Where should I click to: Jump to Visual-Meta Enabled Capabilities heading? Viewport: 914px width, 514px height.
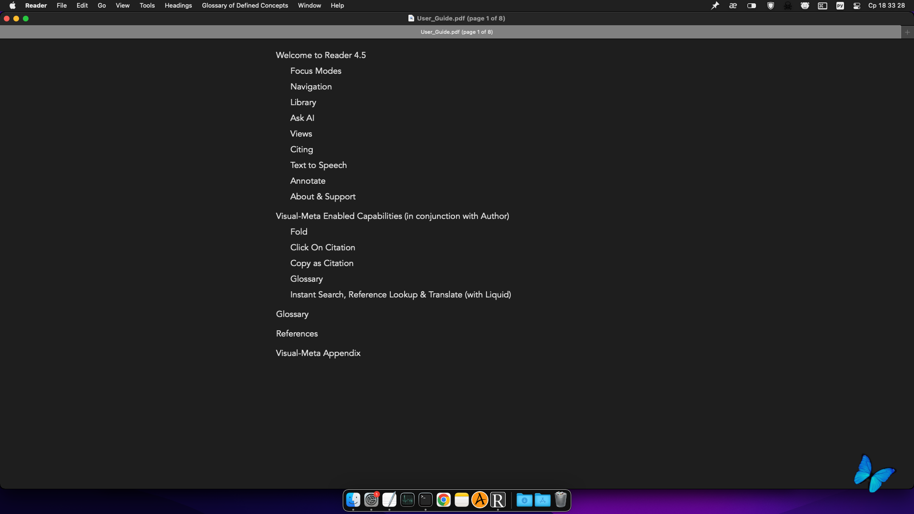pos(393,216)
